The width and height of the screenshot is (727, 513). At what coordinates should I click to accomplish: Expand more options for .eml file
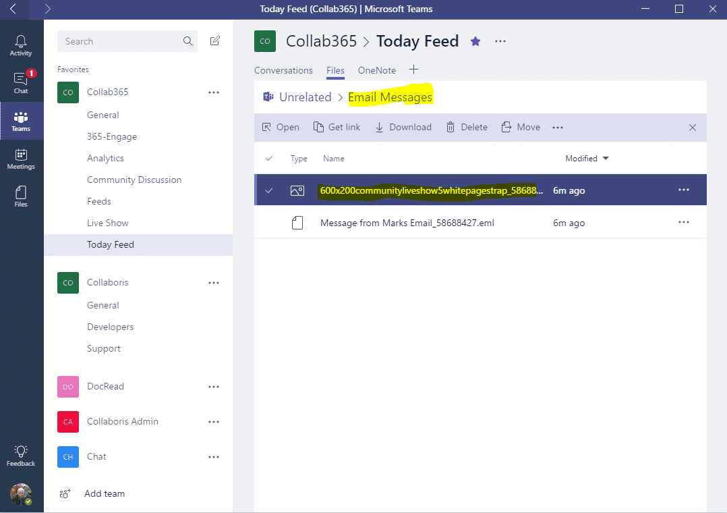[x=684, y=222]
